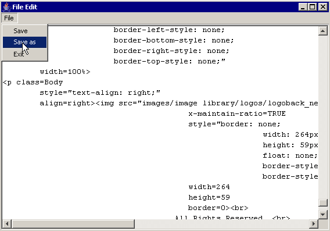330x231 pixels.
Task: Click the vertical scrollbar down arrow
Action: [322, 215]
